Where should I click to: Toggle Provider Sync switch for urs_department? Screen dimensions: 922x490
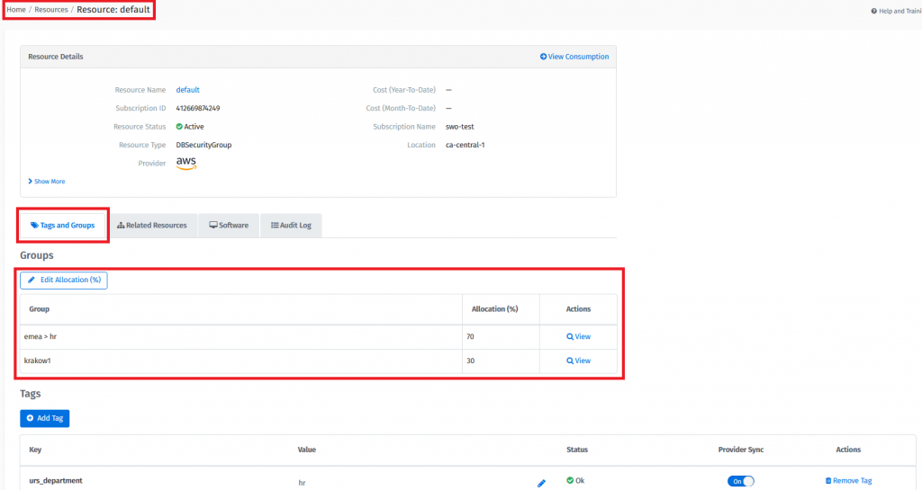pos(740,481)
